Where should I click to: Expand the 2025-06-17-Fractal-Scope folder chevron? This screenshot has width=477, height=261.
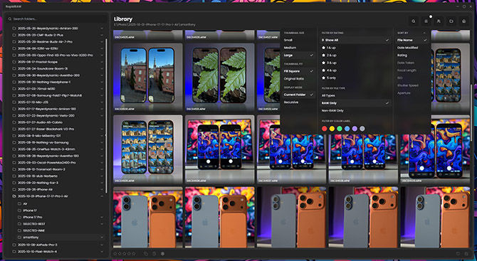(102, 62)
